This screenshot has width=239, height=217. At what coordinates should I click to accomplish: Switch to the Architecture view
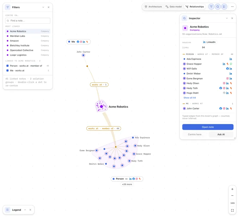click(x=153, y=7)
